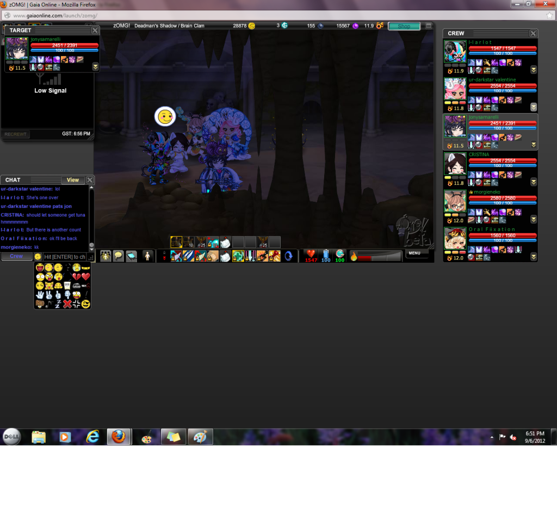Viewport: 557px width, 508px height.
Task: Click the red heart health icon
Action: (x=311, y=253)
